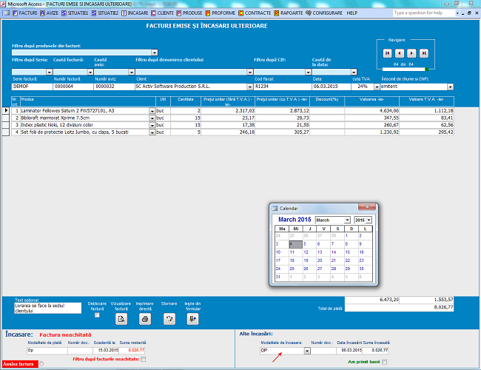The width and height of the screenshot is (481, 370).
Task: Click the Vizualizare factură preview icon
Action: coord(121,319)
